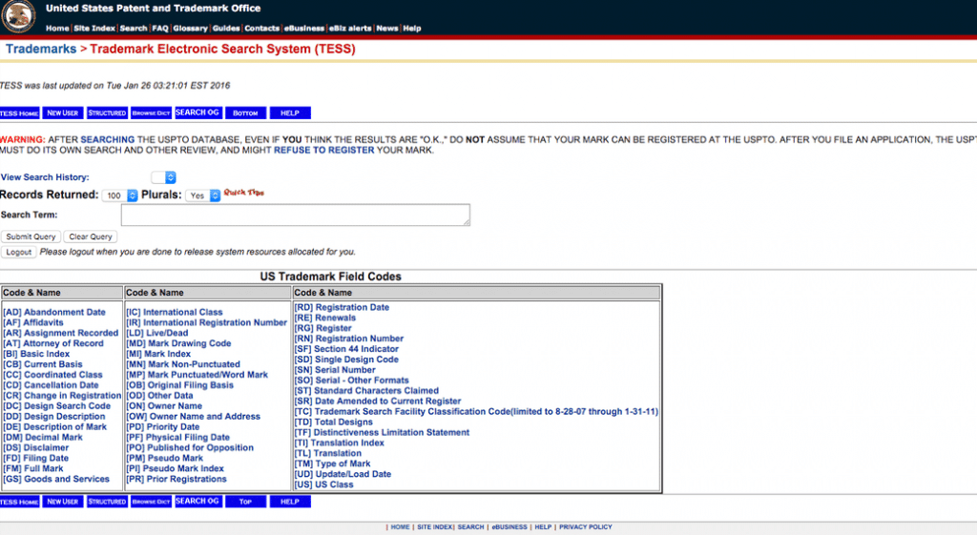Click the Search Term input box
Screen dimensions: 977x535
pyautogui.click(x=296, y=215)
